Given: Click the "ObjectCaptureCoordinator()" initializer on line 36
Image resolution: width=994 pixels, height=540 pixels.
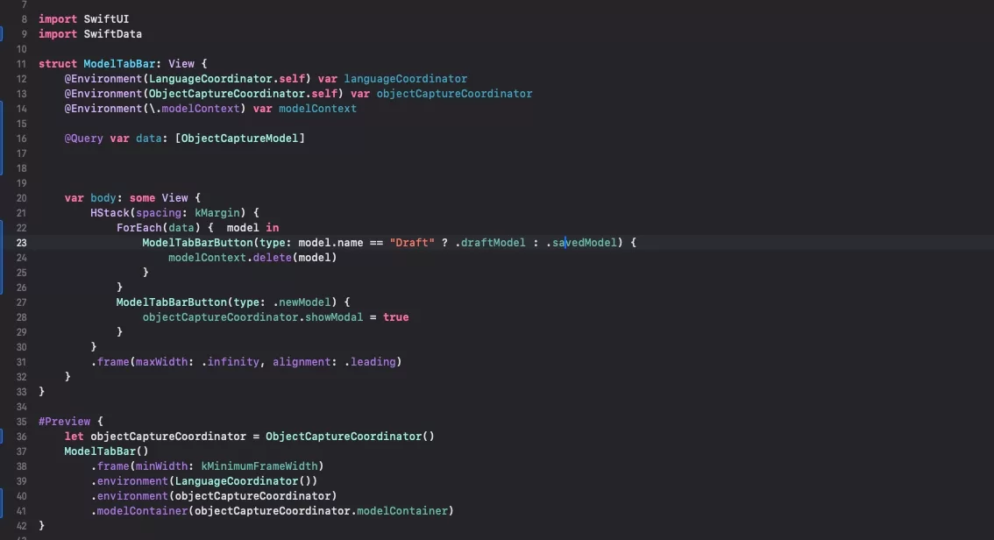Looking at the screenshot, I should pyautogui.click(x=350, y=437).
